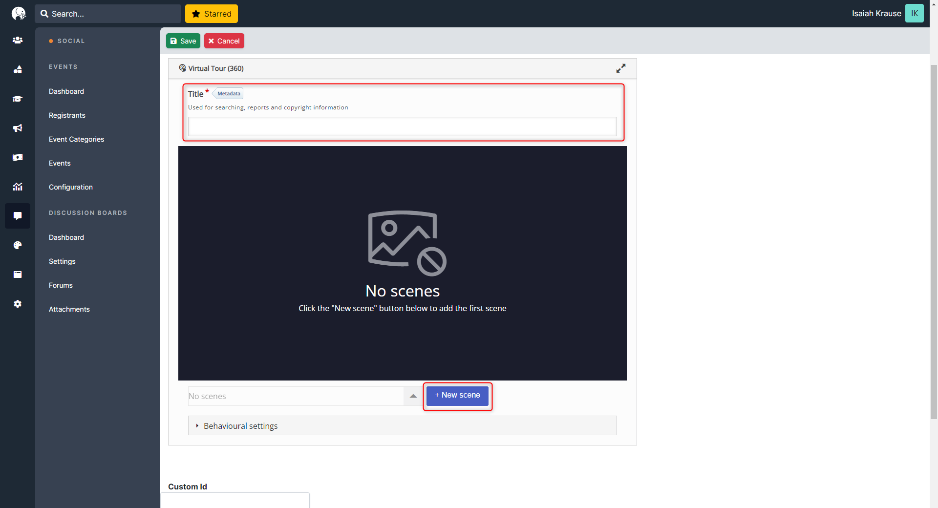Expand Virtual Tour panel to fullscreen
938x508 pixels.
pyautogui.click(x=620, y=68)
